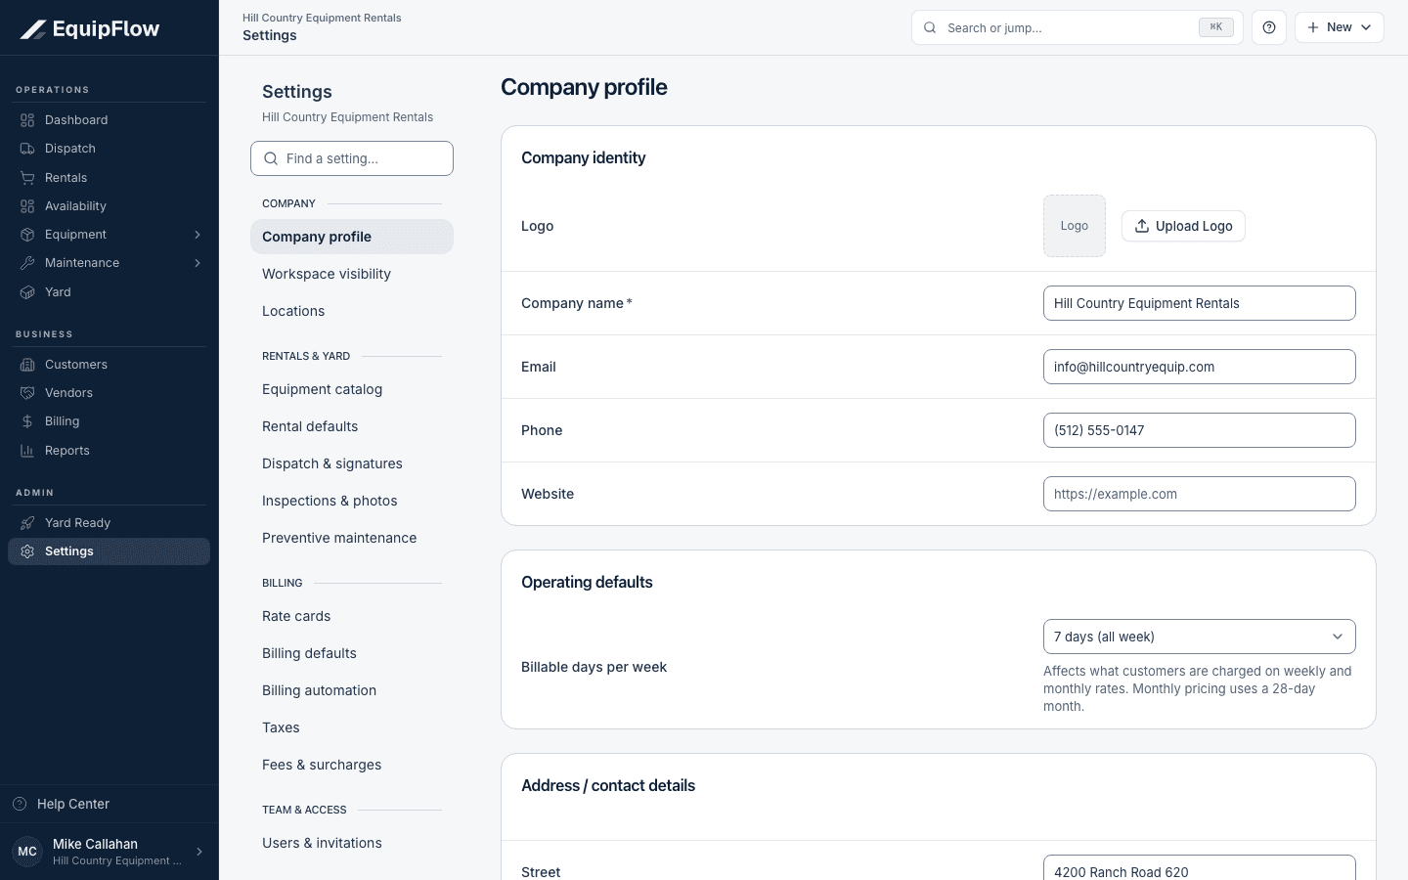Go to Equipment catalog settings

coord(352,389)
